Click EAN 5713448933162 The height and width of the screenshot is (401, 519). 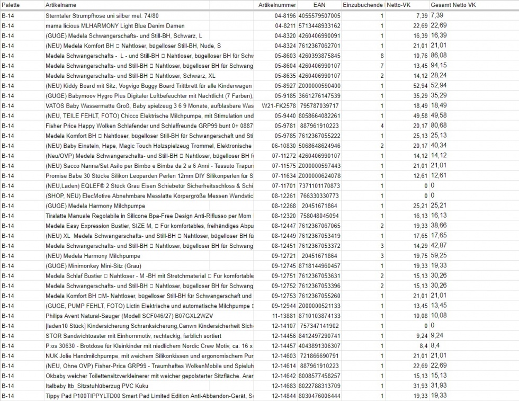pos(319,25)
